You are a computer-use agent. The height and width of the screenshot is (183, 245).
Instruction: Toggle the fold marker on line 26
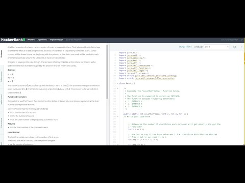[117, 116]
